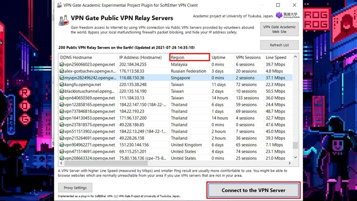Screen dimensions: 357x201
Task: Click the VPN Gate flask logo icon
Action: click(x=64, y=20)
